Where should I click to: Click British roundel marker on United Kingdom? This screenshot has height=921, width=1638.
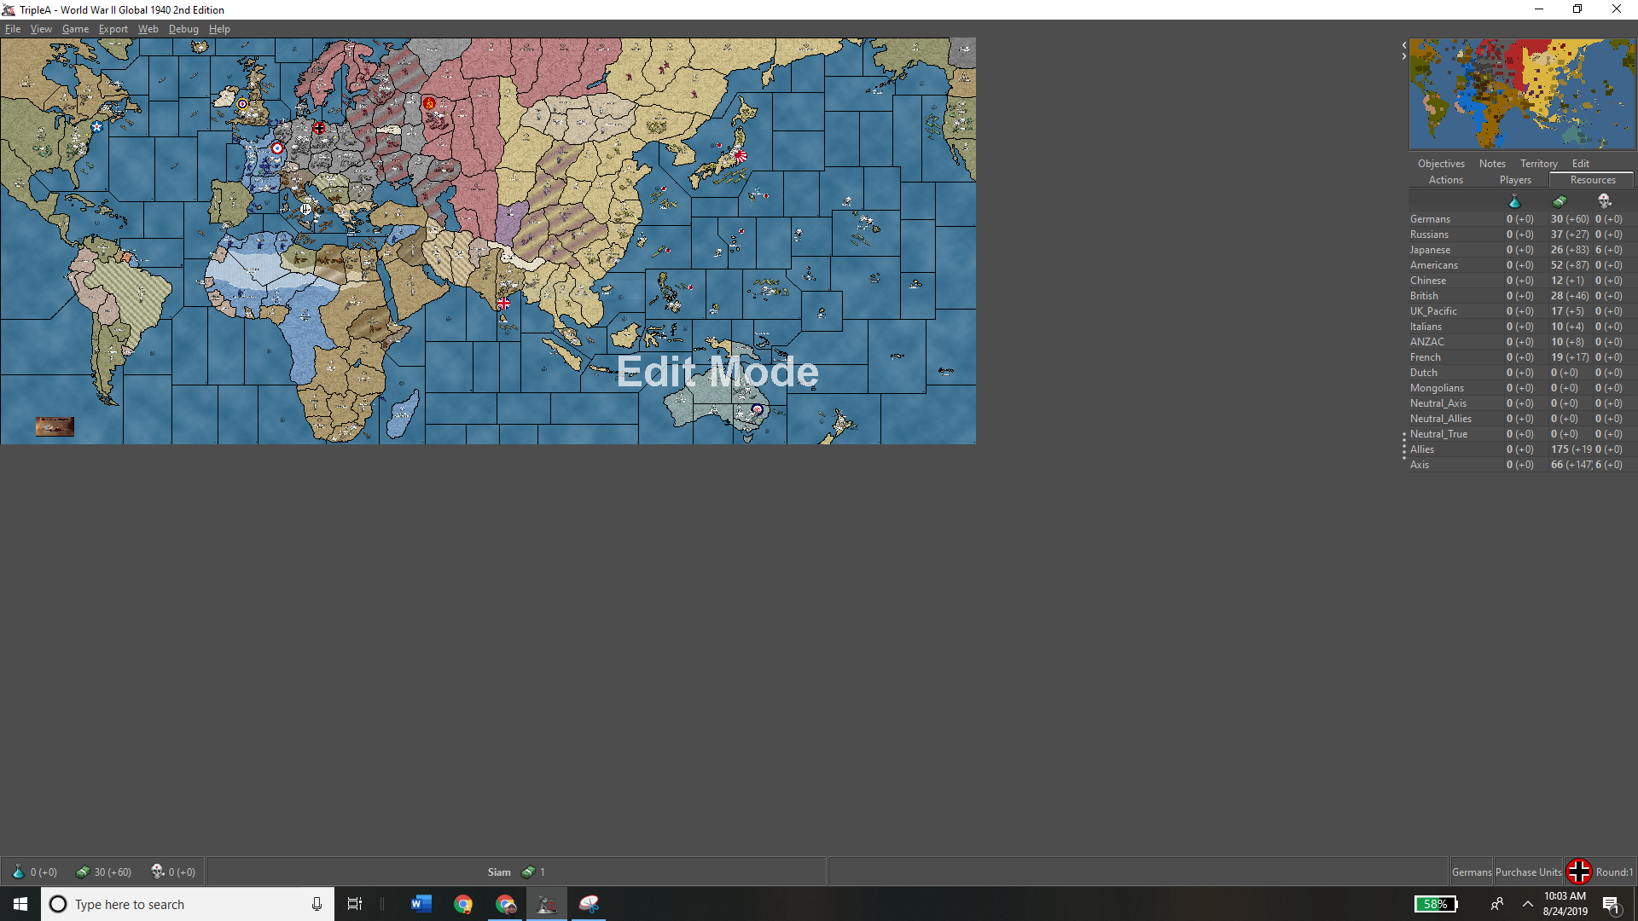tap(242, 104)
